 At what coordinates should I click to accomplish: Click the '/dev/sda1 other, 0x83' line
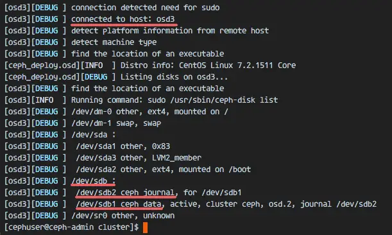(123, 146)
